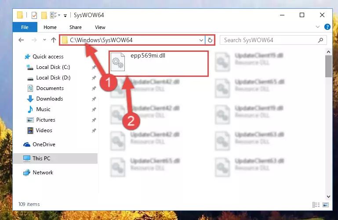
Task: Click the Search SysWOW64 field
Action: pos(273,40)
